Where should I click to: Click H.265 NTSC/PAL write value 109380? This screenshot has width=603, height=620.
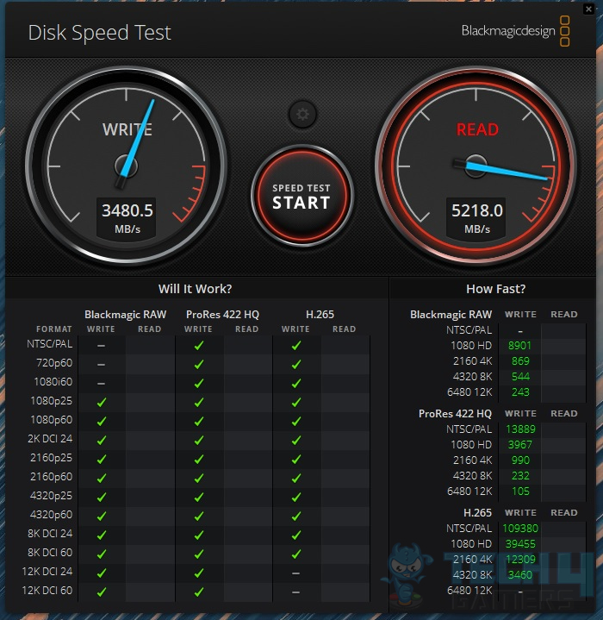coord(520,529)
